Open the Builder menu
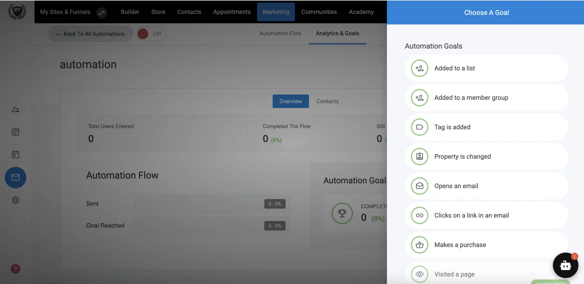This screenshot has width=584, height=284. (x=130, y=12)
